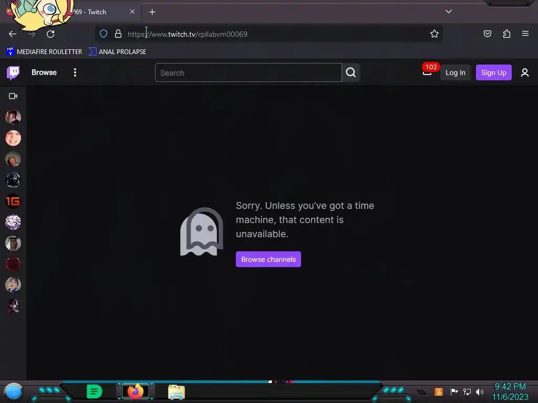Open the Browse page
This screenshot has width=538, height=403.
(44, 72)
